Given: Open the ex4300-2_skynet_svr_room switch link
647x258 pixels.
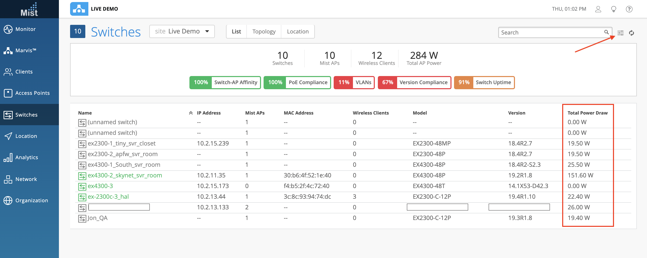Looking at the screenshot, I should (125, 175).
